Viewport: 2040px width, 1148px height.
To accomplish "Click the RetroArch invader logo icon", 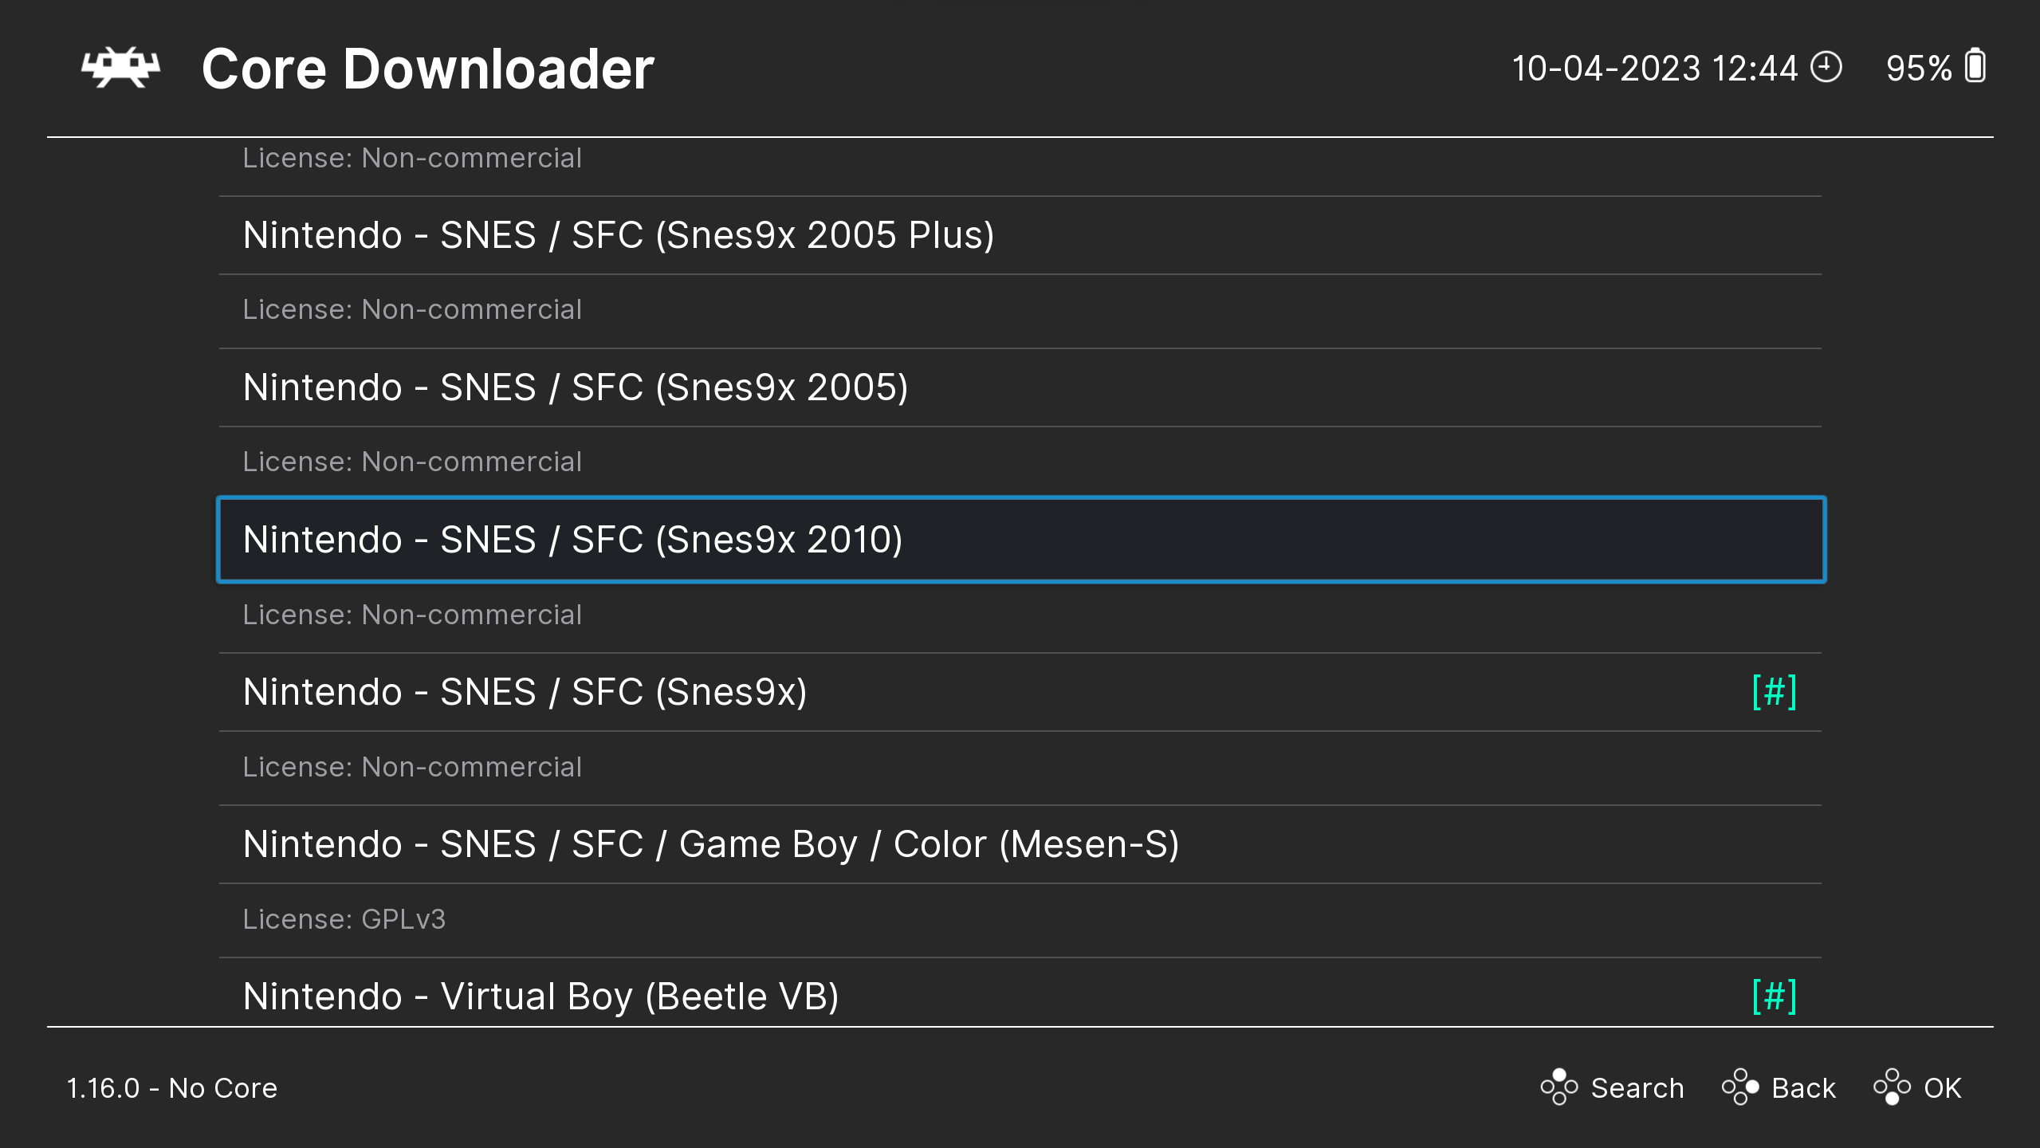I will 120,68.
